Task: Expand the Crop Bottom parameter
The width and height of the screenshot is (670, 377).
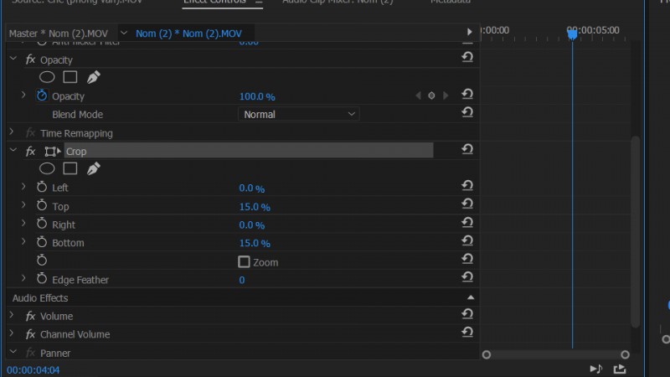Action: pyautogui.click(x=23, y=241)
